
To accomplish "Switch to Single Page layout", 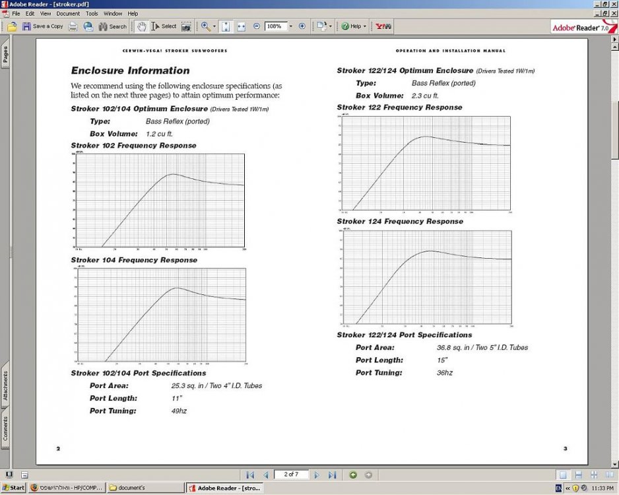I will click(x=564, y=475).
